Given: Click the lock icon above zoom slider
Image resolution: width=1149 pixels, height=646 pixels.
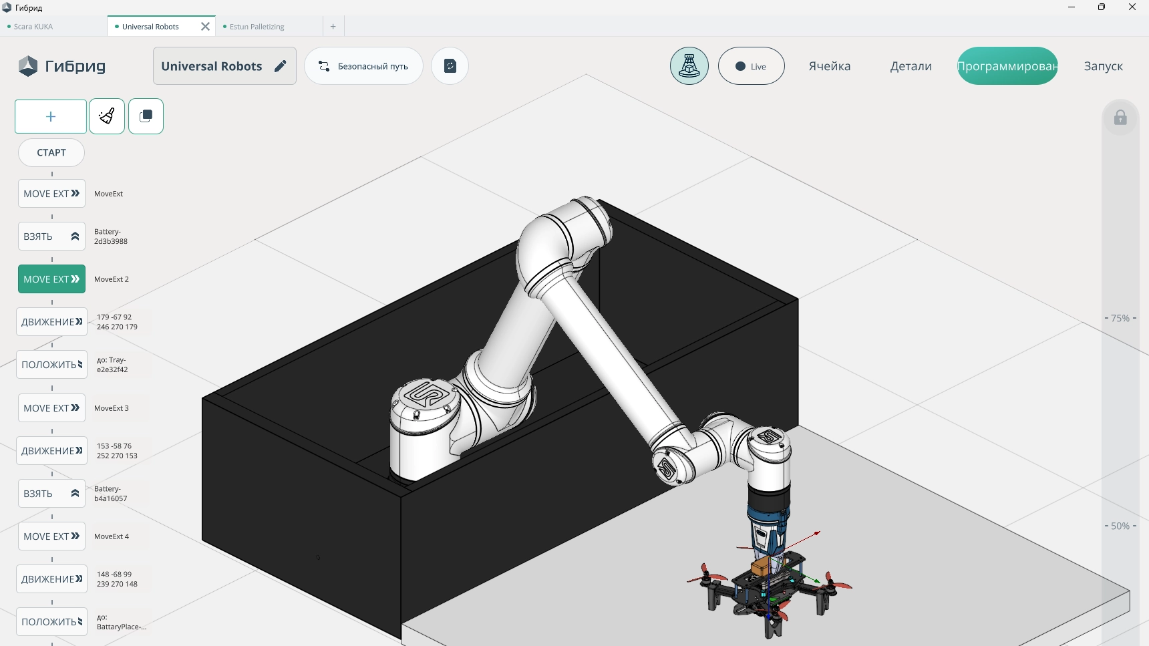Looking at the screenshot, I should coord(1120,118).
